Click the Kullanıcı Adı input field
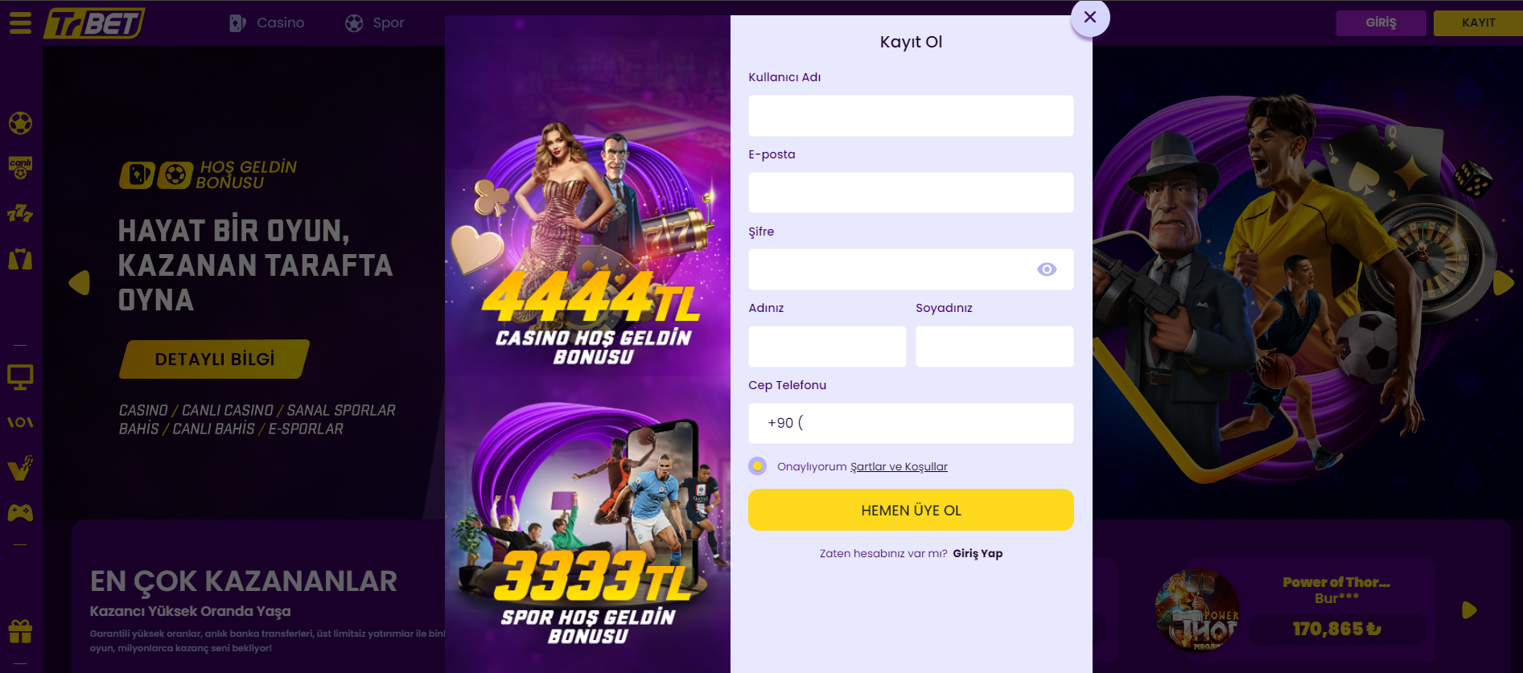This screenshot has height=673, width=1523. click(911, 116)
